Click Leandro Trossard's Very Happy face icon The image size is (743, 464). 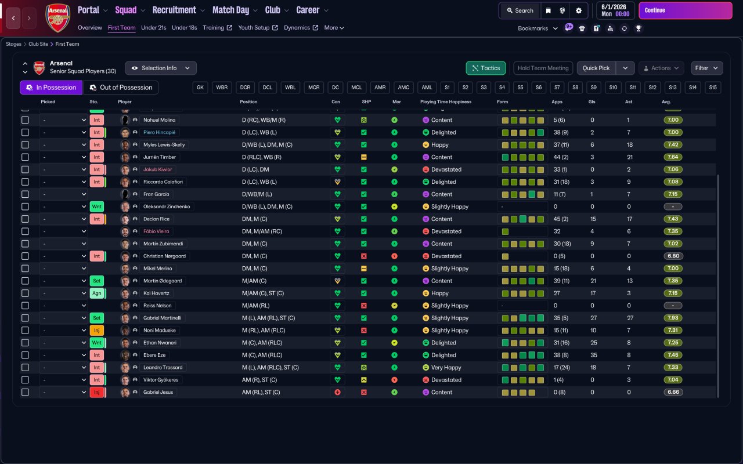425,368
